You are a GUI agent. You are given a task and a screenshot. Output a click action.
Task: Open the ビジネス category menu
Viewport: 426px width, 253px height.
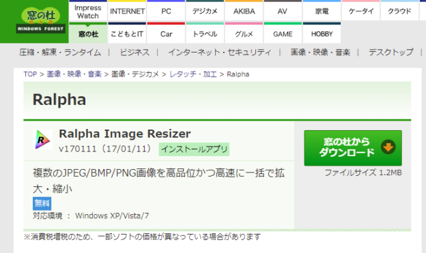pyautogui.click(x=134, y=52)
